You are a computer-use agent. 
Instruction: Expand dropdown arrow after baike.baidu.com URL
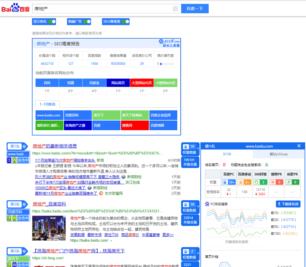111,241
